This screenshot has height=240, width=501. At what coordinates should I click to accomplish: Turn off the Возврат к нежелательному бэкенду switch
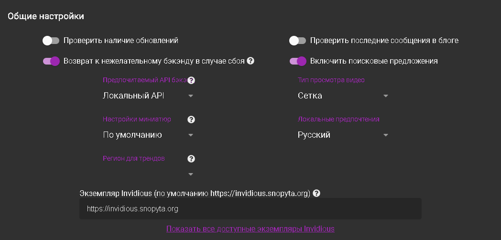tap(51, 61)
